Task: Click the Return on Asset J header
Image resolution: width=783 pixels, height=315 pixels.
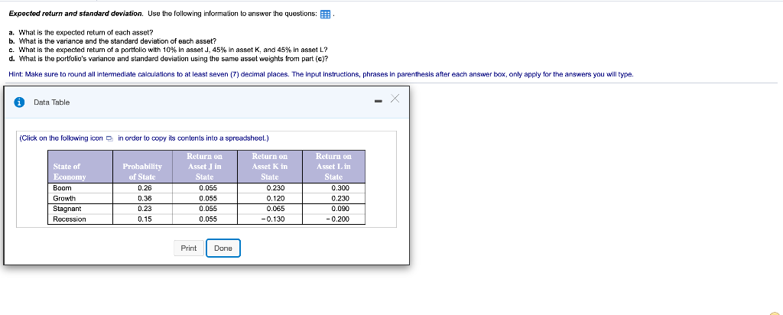Action: pyautogui.click(x=204, y=167)
